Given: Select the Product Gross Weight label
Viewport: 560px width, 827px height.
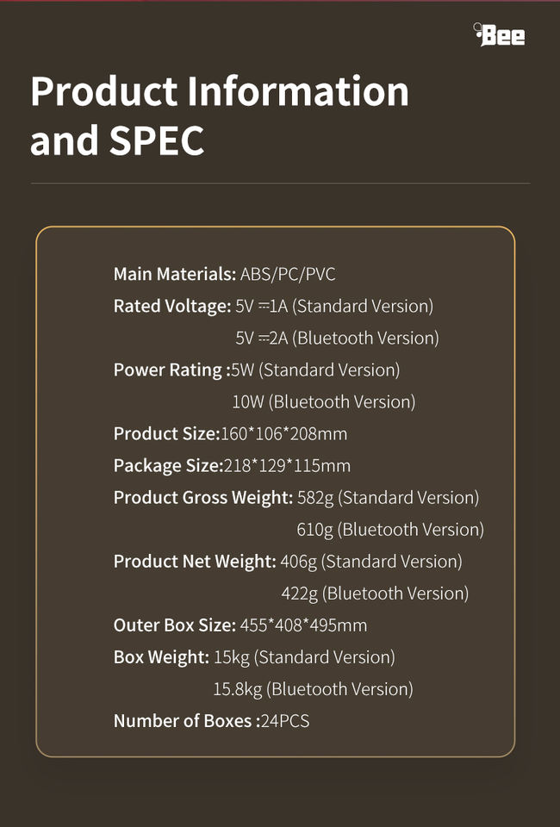Looking at the screenshot, I should coord(203,498).
